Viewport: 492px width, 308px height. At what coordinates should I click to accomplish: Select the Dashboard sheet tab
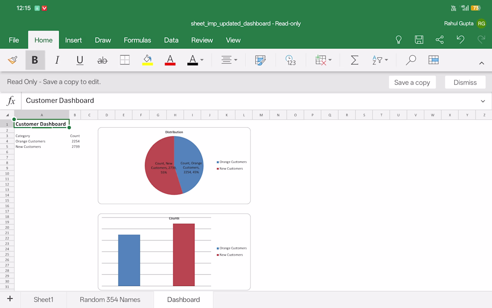[x=183, y=299]
